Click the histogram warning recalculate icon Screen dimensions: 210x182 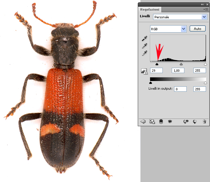[x=144, y=70]
